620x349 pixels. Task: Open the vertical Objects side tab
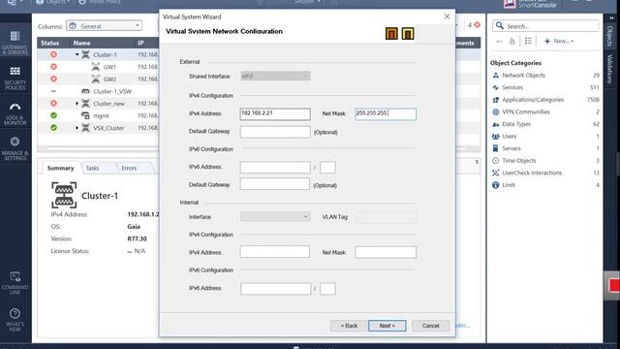click(609, 37)
